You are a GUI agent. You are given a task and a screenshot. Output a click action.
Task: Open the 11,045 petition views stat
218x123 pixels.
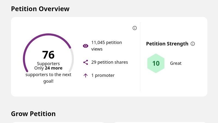tap(107, 46)
